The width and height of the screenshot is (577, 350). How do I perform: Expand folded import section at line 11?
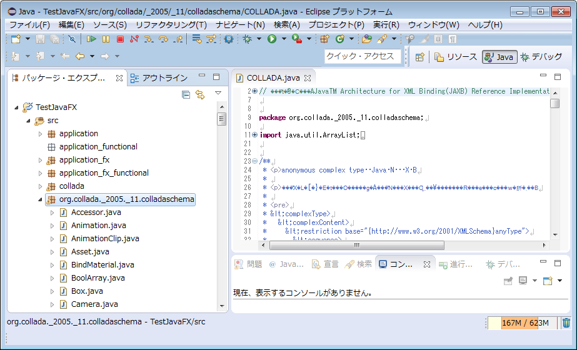pyautogui.click(x=254, y=135)
